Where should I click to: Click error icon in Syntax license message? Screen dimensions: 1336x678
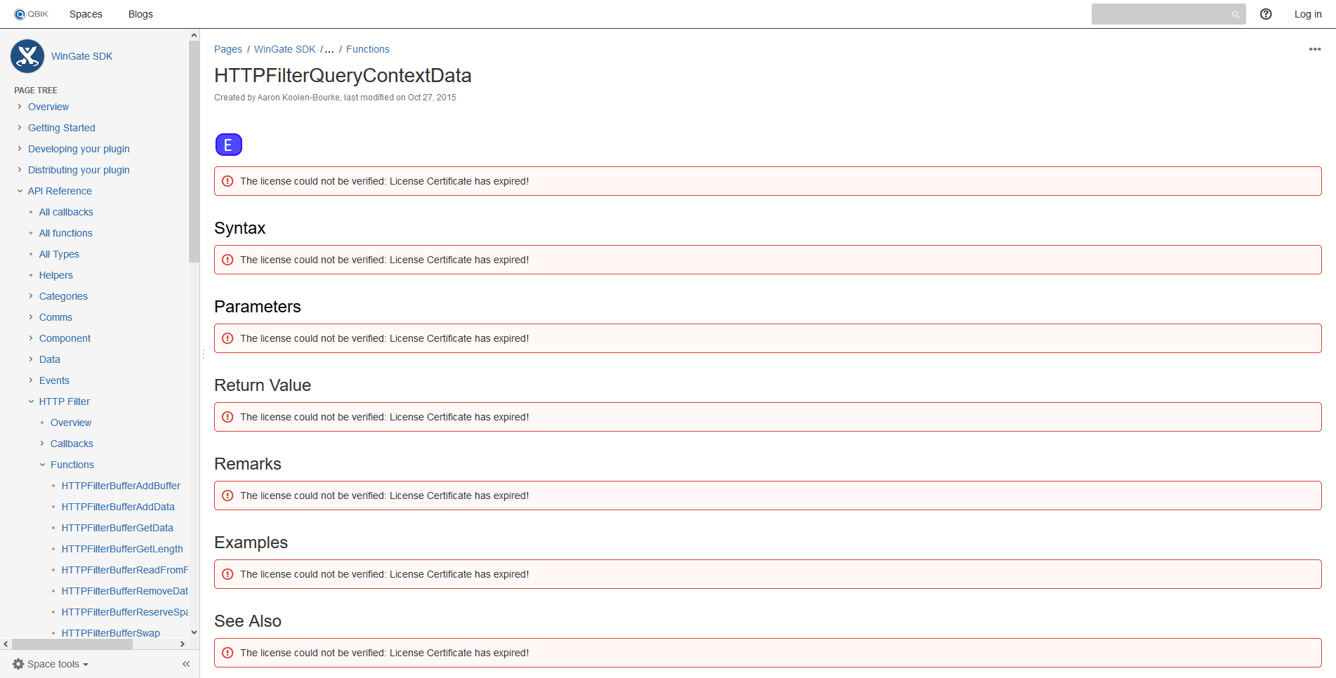[x=227, y=260]
